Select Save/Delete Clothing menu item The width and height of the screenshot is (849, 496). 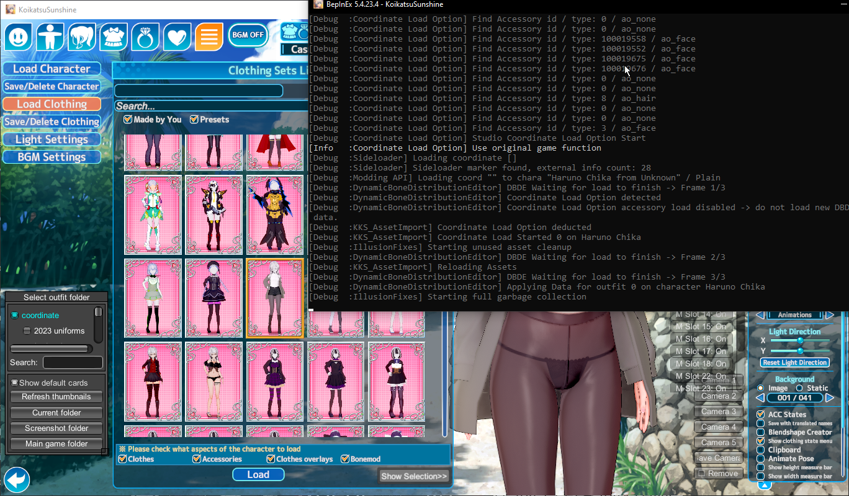click(52, 122)
